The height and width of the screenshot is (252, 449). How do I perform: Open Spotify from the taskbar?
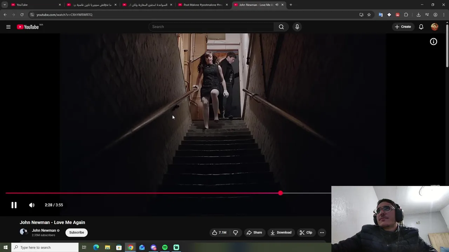pyautogui.click(x=165, y=247)
